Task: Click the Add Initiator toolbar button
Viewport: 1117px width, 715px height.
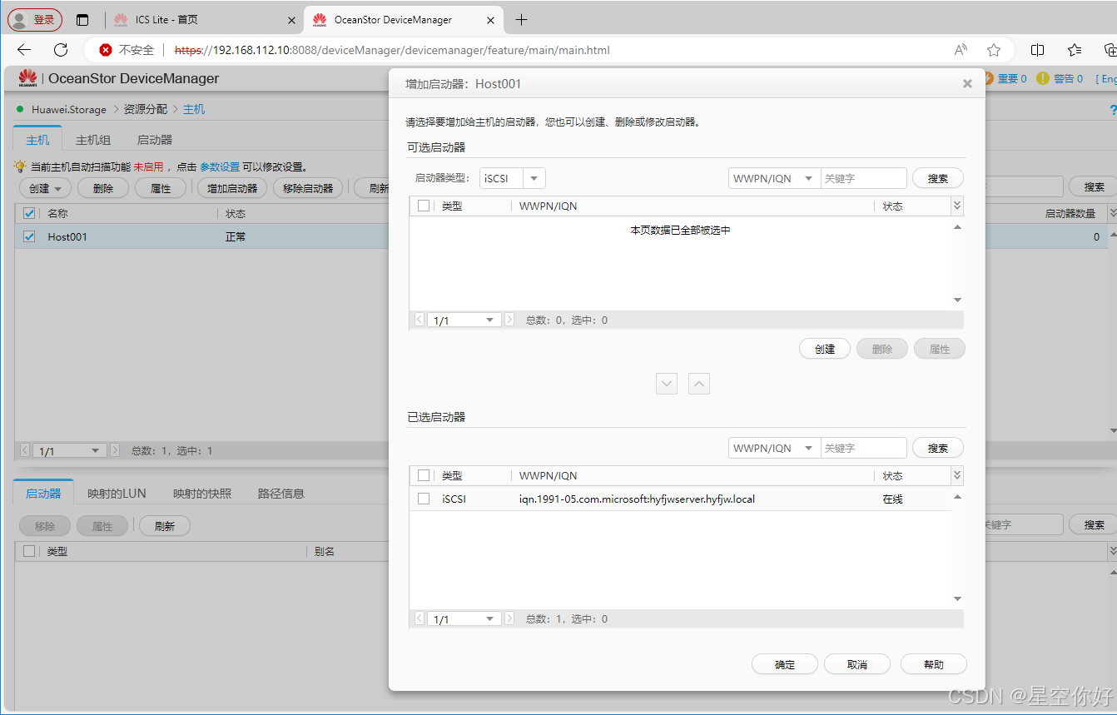Action: coord(231,188)
